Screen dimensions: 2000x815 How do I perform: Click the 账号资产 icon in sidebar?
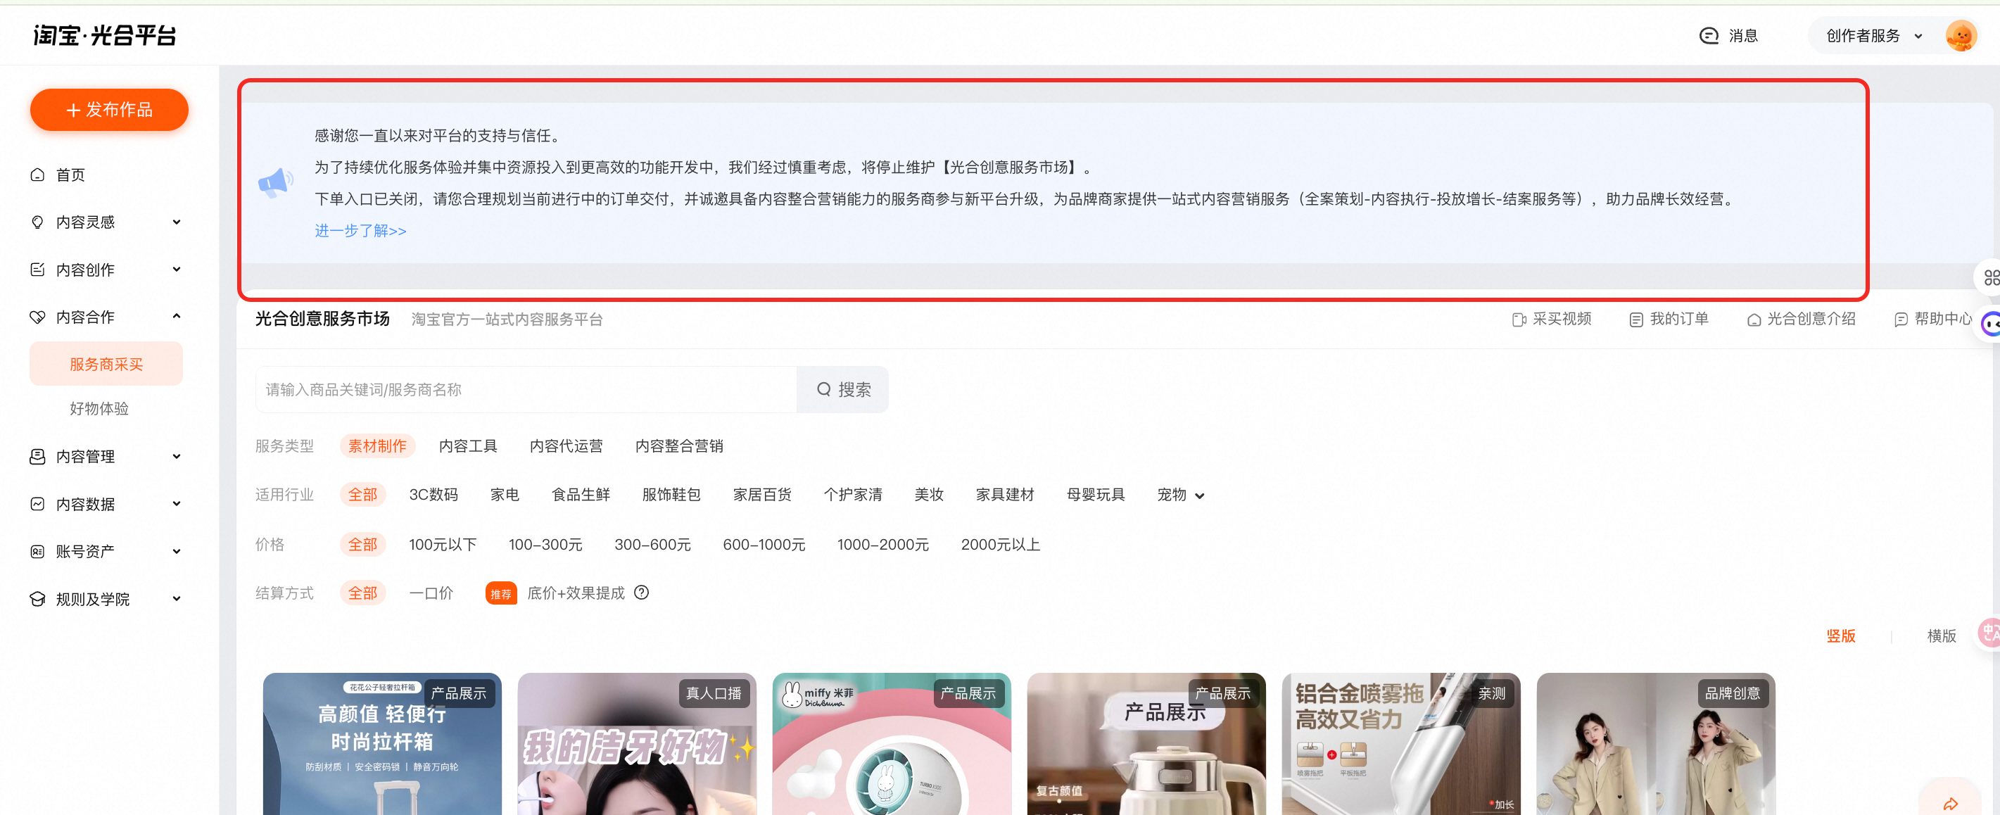click(x=37, y=551)
